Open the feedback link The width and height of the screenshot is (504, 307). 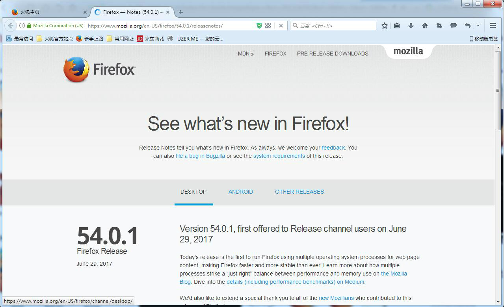(333, 148)
